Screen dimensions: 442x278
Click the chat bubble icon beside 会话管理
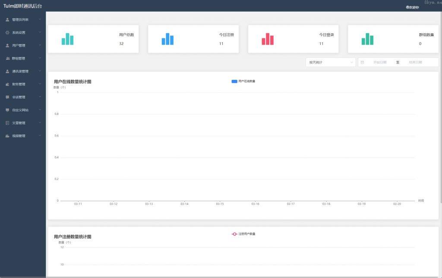click(7, 97)
